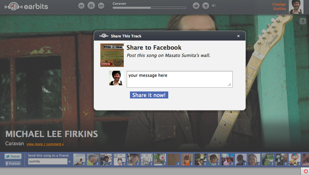Tweet this song

tap(13, 156)
